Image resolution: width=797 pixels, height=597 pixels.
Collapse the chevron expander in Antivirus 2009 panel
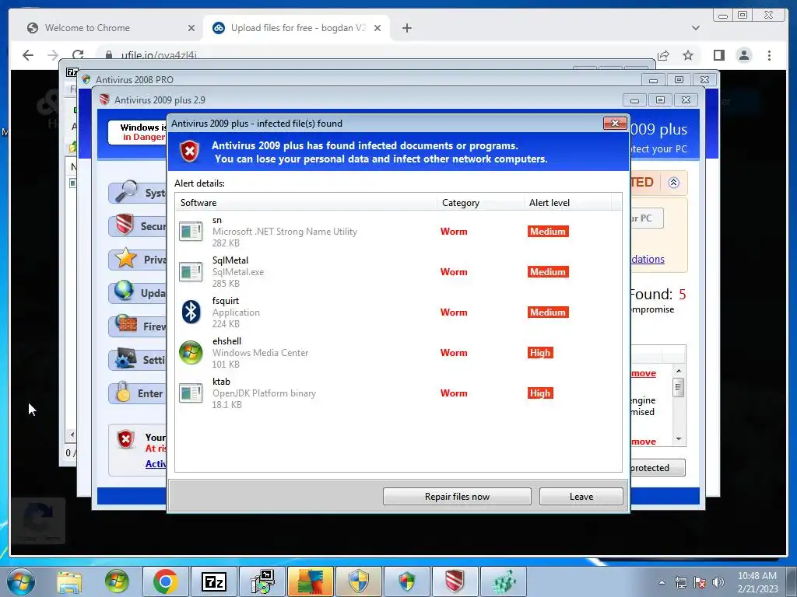(673, 183)
